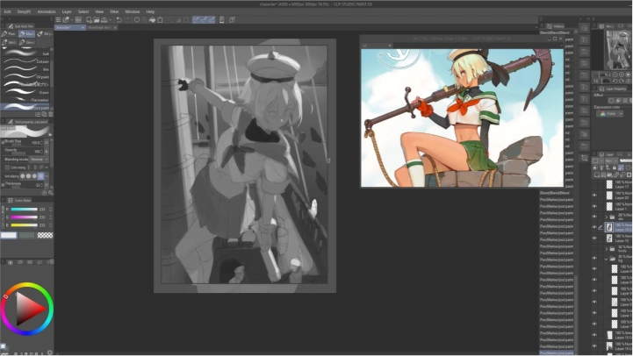Click the magnifier search icon in right dock
The image size is (633, 356).
pos(584,28)
